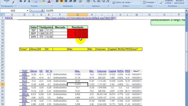Apply cell borders icon
Viewport: 188px width, 106px height.
point(36,1)
